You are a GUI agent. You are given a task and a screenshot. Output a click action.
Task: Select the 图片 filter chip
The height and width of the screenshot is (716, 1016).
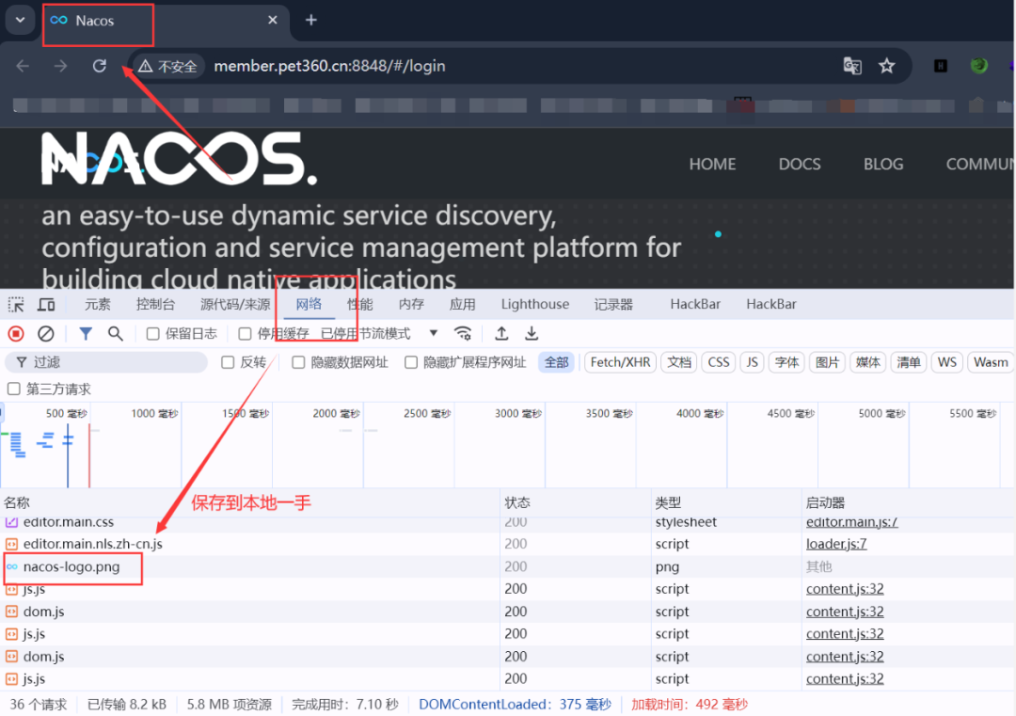pyautogui.click(x=827, y=362)
